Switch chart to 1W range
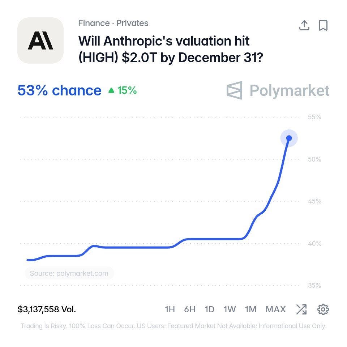This screenshot has height=347, width=347. tap(230, 309)
